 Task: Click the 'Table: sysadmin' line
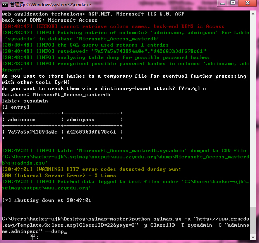[25, 101]
